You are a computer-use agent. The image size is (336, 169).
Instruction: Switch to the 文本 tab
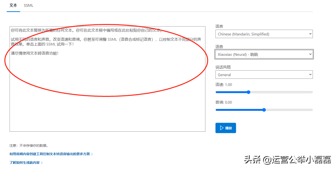click(x=13, y=6)
